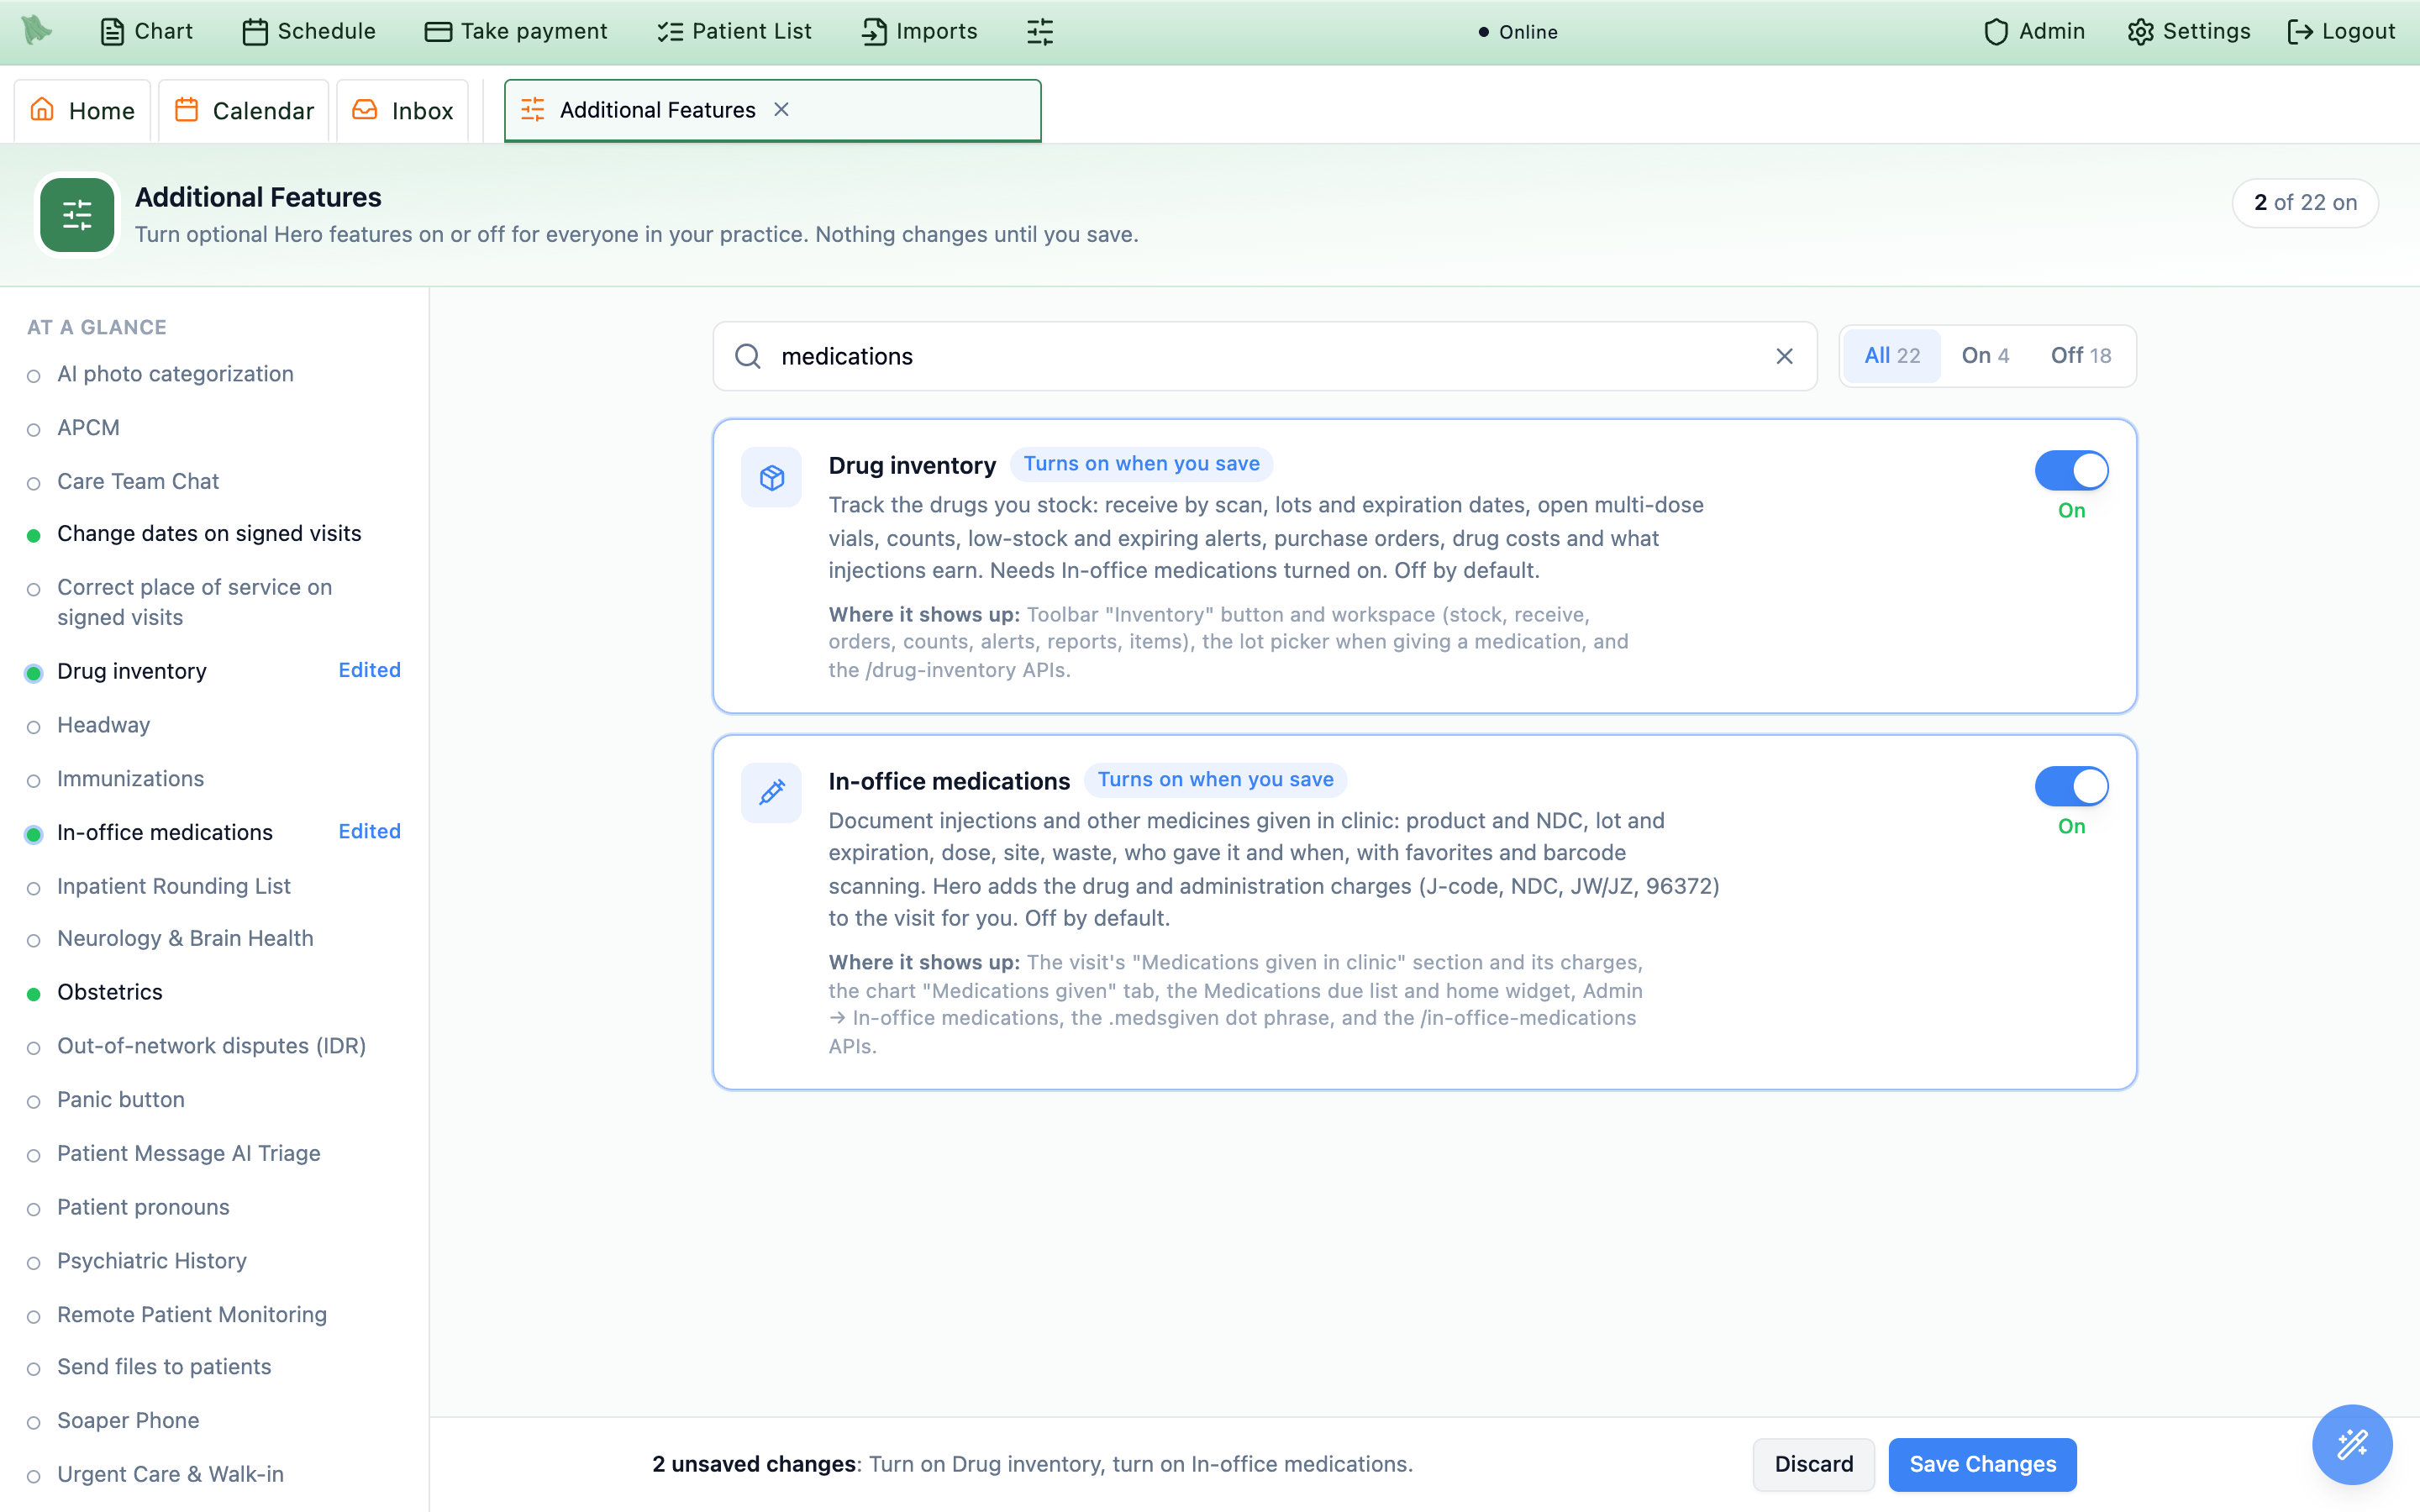Open Imports in toolbar
Screen dimensions: 2420x1512
919,32
